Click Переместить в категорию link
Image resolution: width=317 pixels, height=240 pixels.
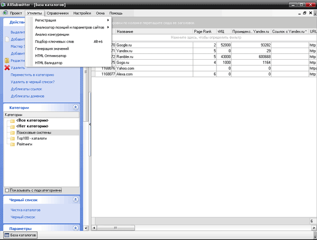coord(32,75)
